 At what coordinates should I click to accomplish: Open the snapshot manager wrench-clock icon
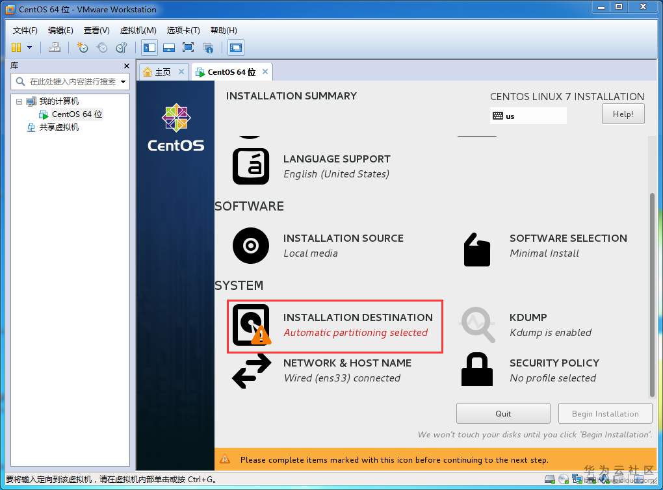122,47
